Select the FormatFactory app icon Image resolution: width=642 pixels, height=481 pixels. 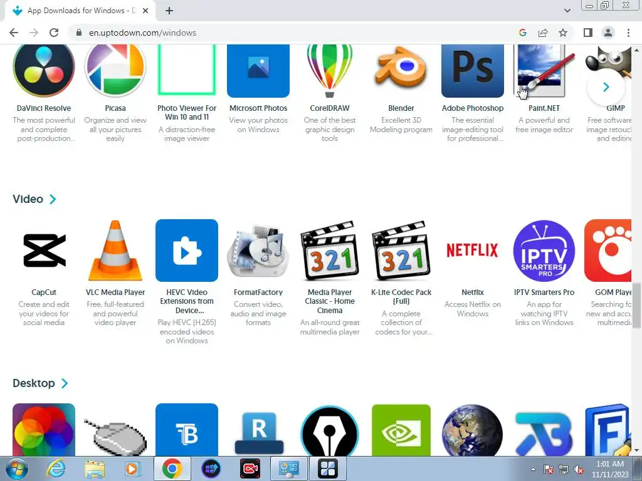tap(258, 251)
